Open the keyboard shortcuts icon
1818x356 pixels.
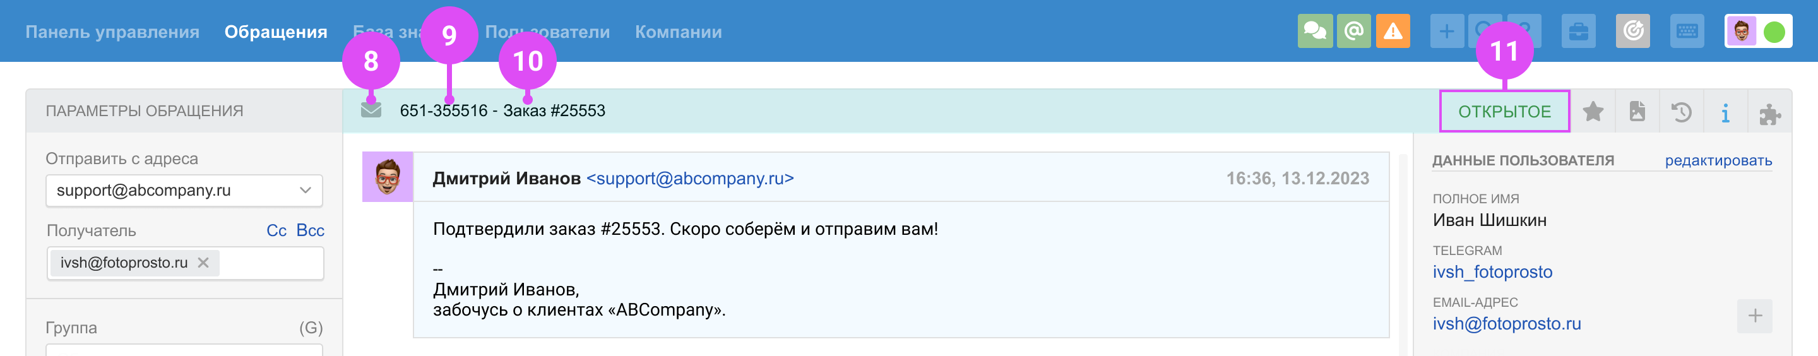(x=1687, y=32)
